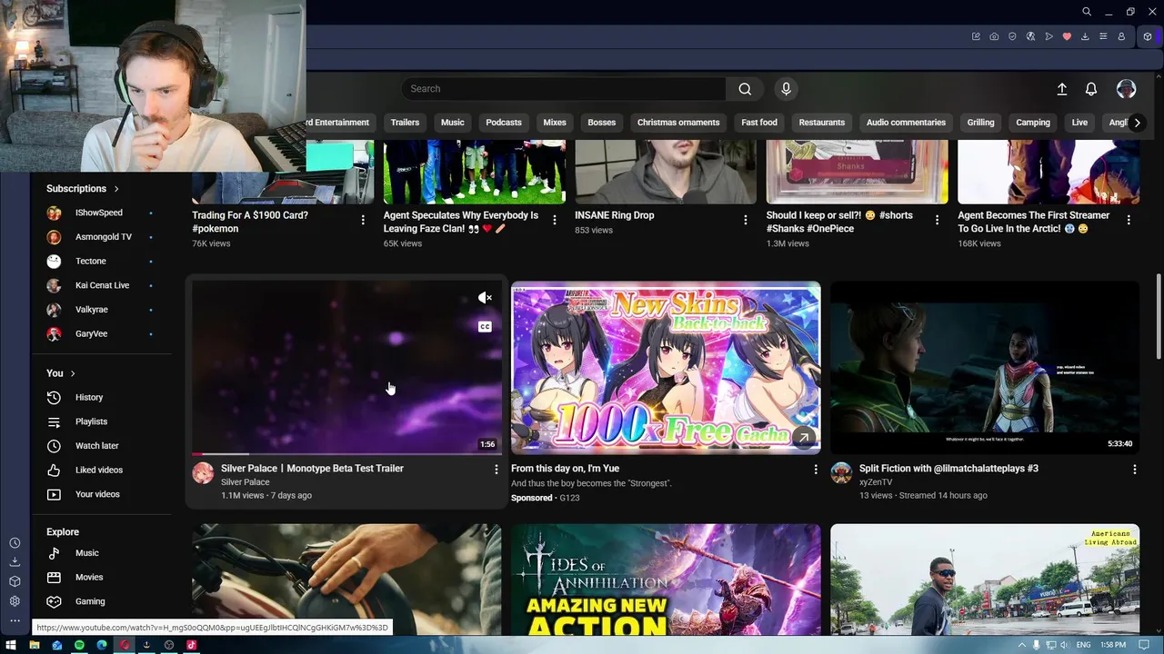This screenshot has width=1164, height=654.
Task: Open the Tides of Annihilation video thumbnail
Action: [666, 580]
